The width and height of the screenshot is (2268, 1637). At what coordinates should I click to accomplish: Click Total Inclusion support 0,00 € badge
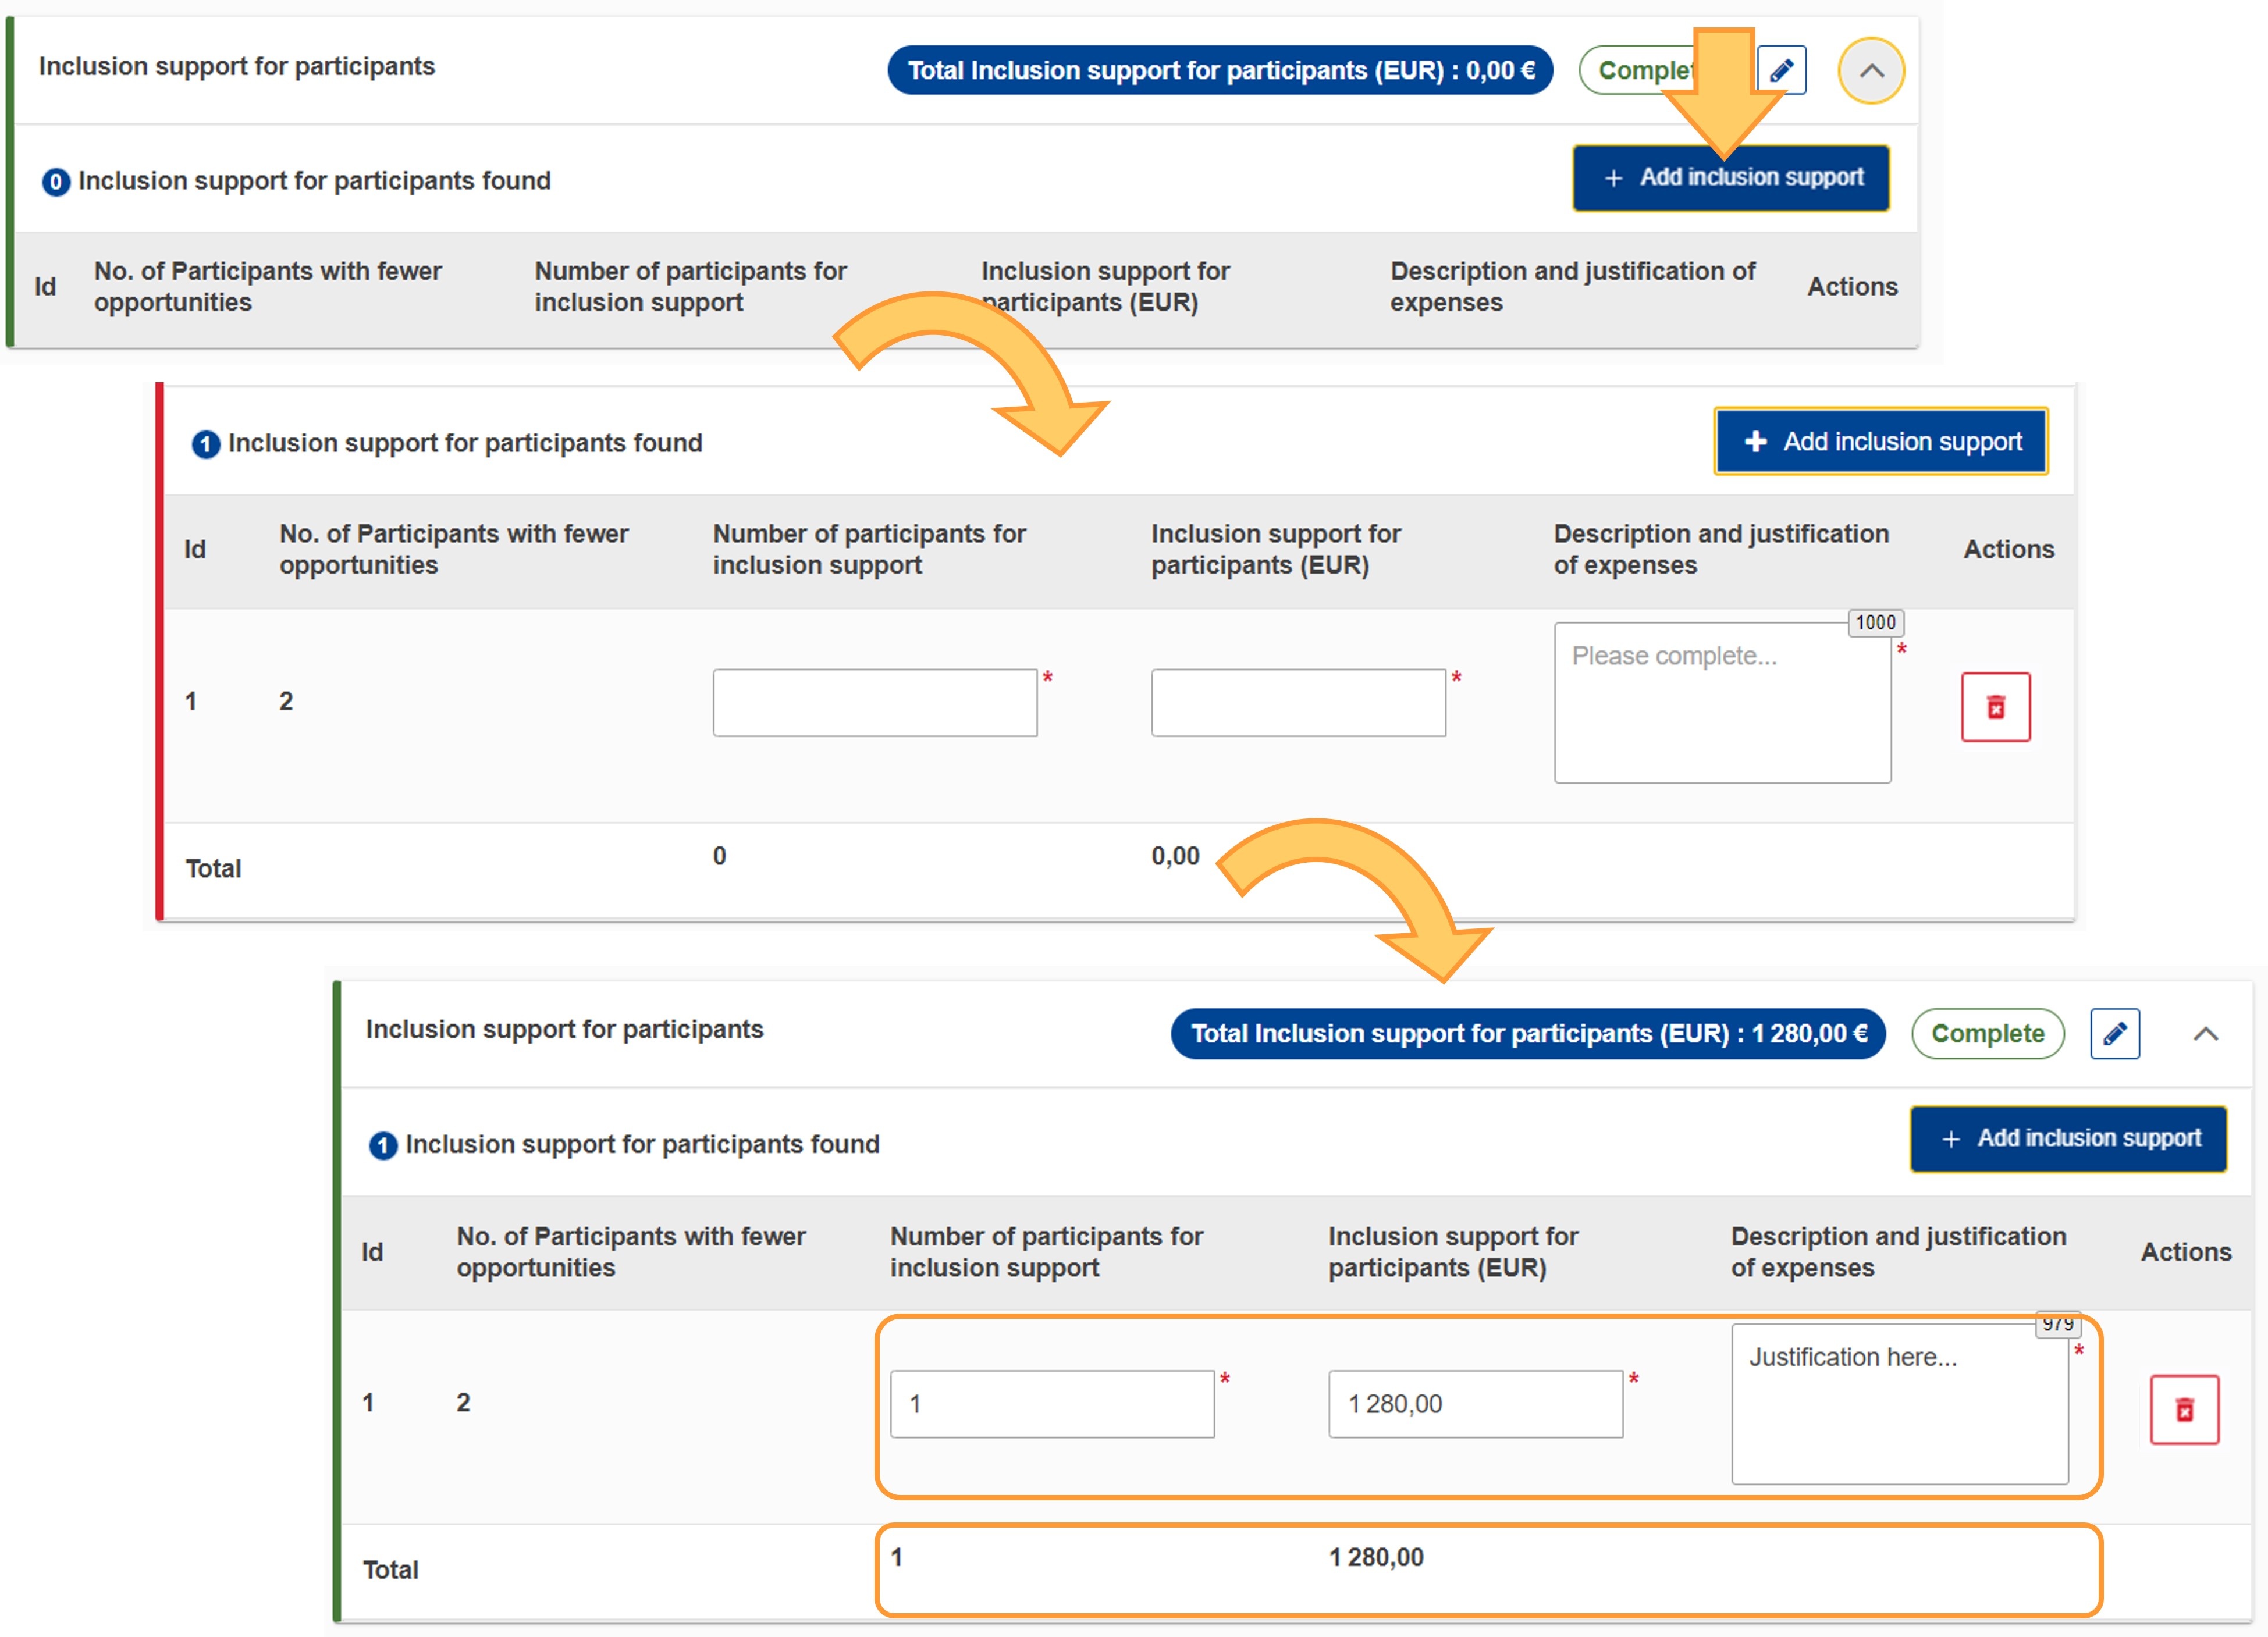pos(1220,71)
